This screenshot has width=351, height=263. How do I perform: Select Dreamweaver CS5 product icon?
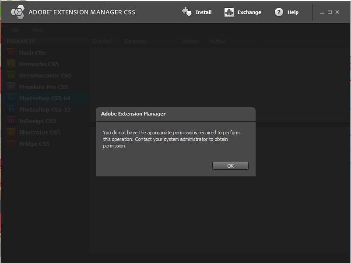(11, 76)
